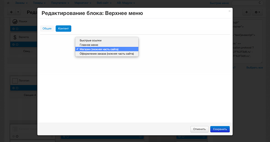Choose Магазин (нижняя часть сайта) option
The width and height of the screenshot is (270, 142).
[x=107, y=49]
